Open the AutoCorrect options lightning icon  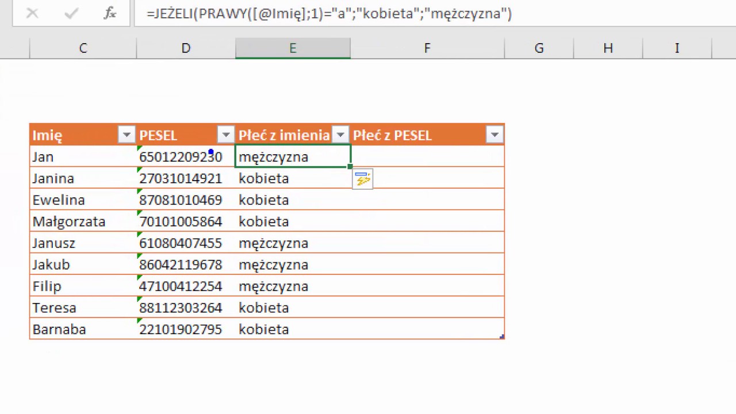click(x=363, y=179)
